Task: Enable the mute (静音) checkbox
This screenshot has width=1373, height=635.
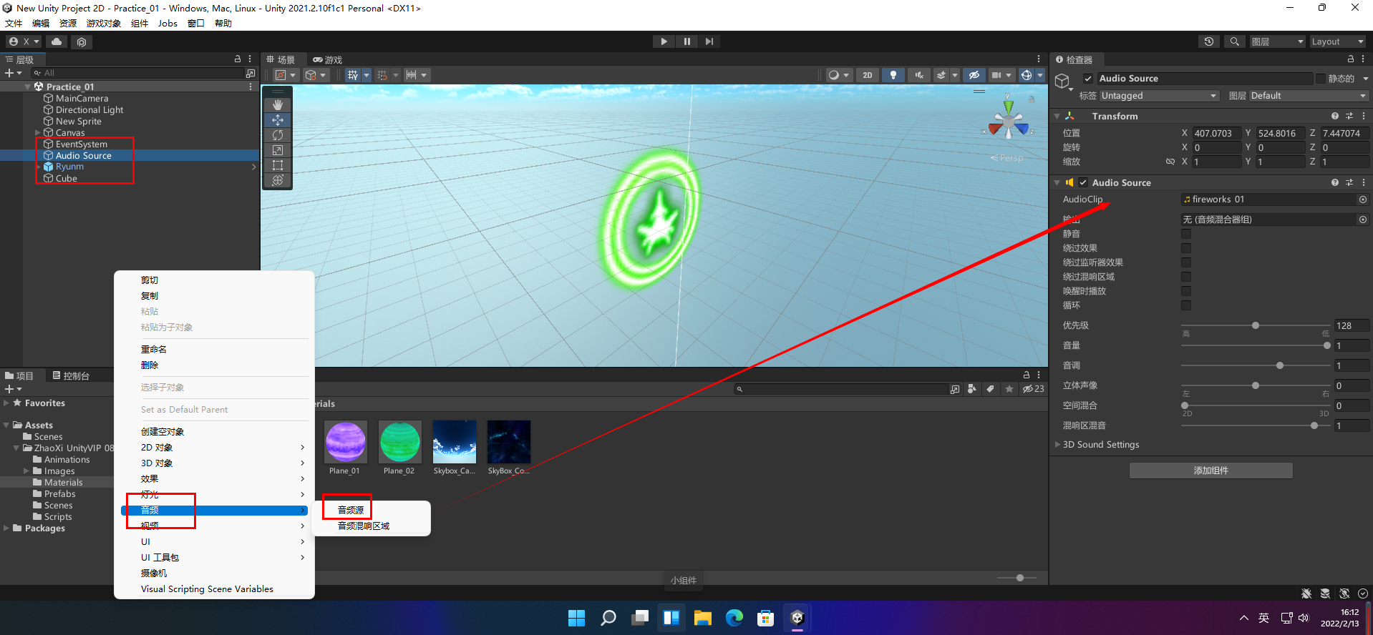Action: [x=1186, y=234]
